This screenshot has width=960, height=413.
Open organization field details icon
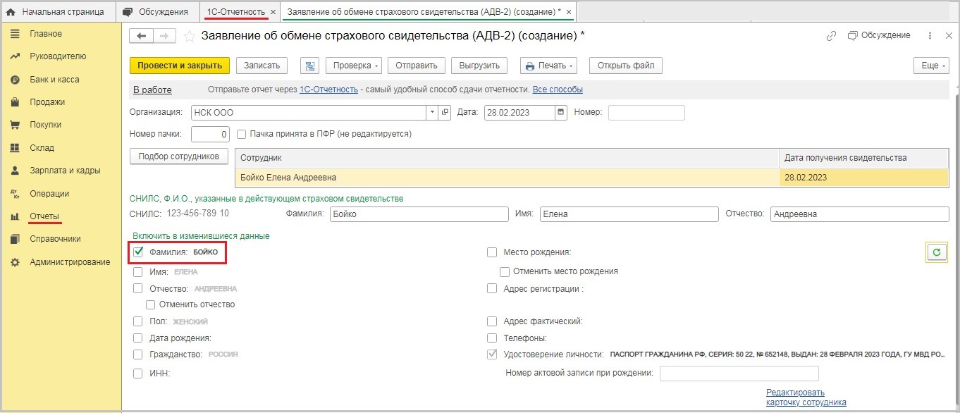pyautogui.click(x=445, y=113)
